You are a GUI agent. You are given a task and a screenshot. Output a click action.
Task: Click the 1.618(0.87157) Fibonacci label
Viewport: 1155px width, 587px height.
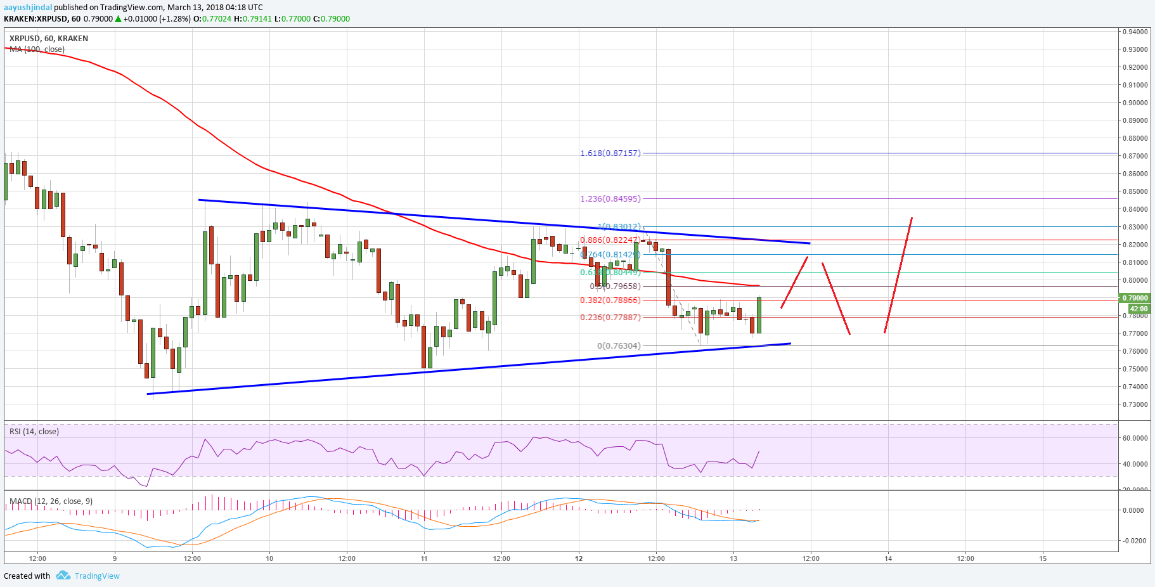610,153
